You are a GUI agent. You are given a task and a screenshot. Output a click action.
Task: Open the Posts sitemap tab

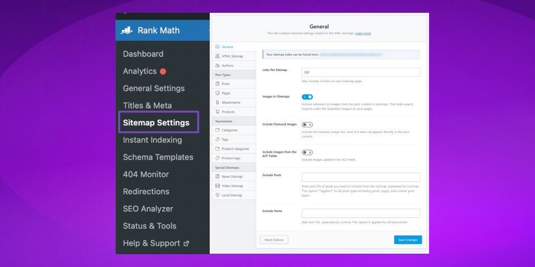pos(234,84)
